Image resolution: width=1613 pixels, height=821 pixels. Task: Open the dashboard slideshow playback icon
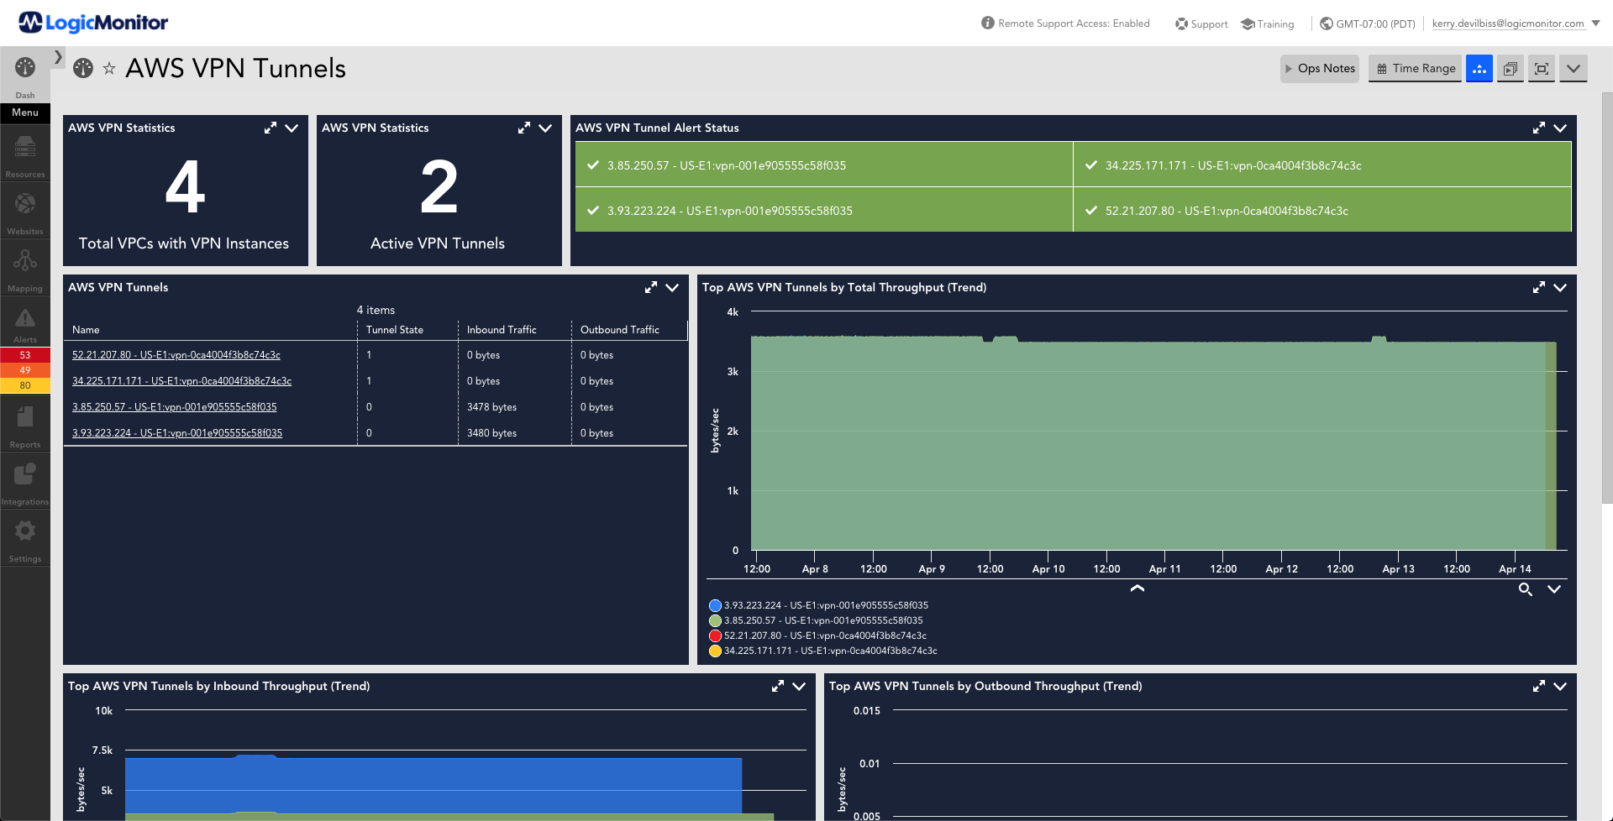coord(1510,68)
